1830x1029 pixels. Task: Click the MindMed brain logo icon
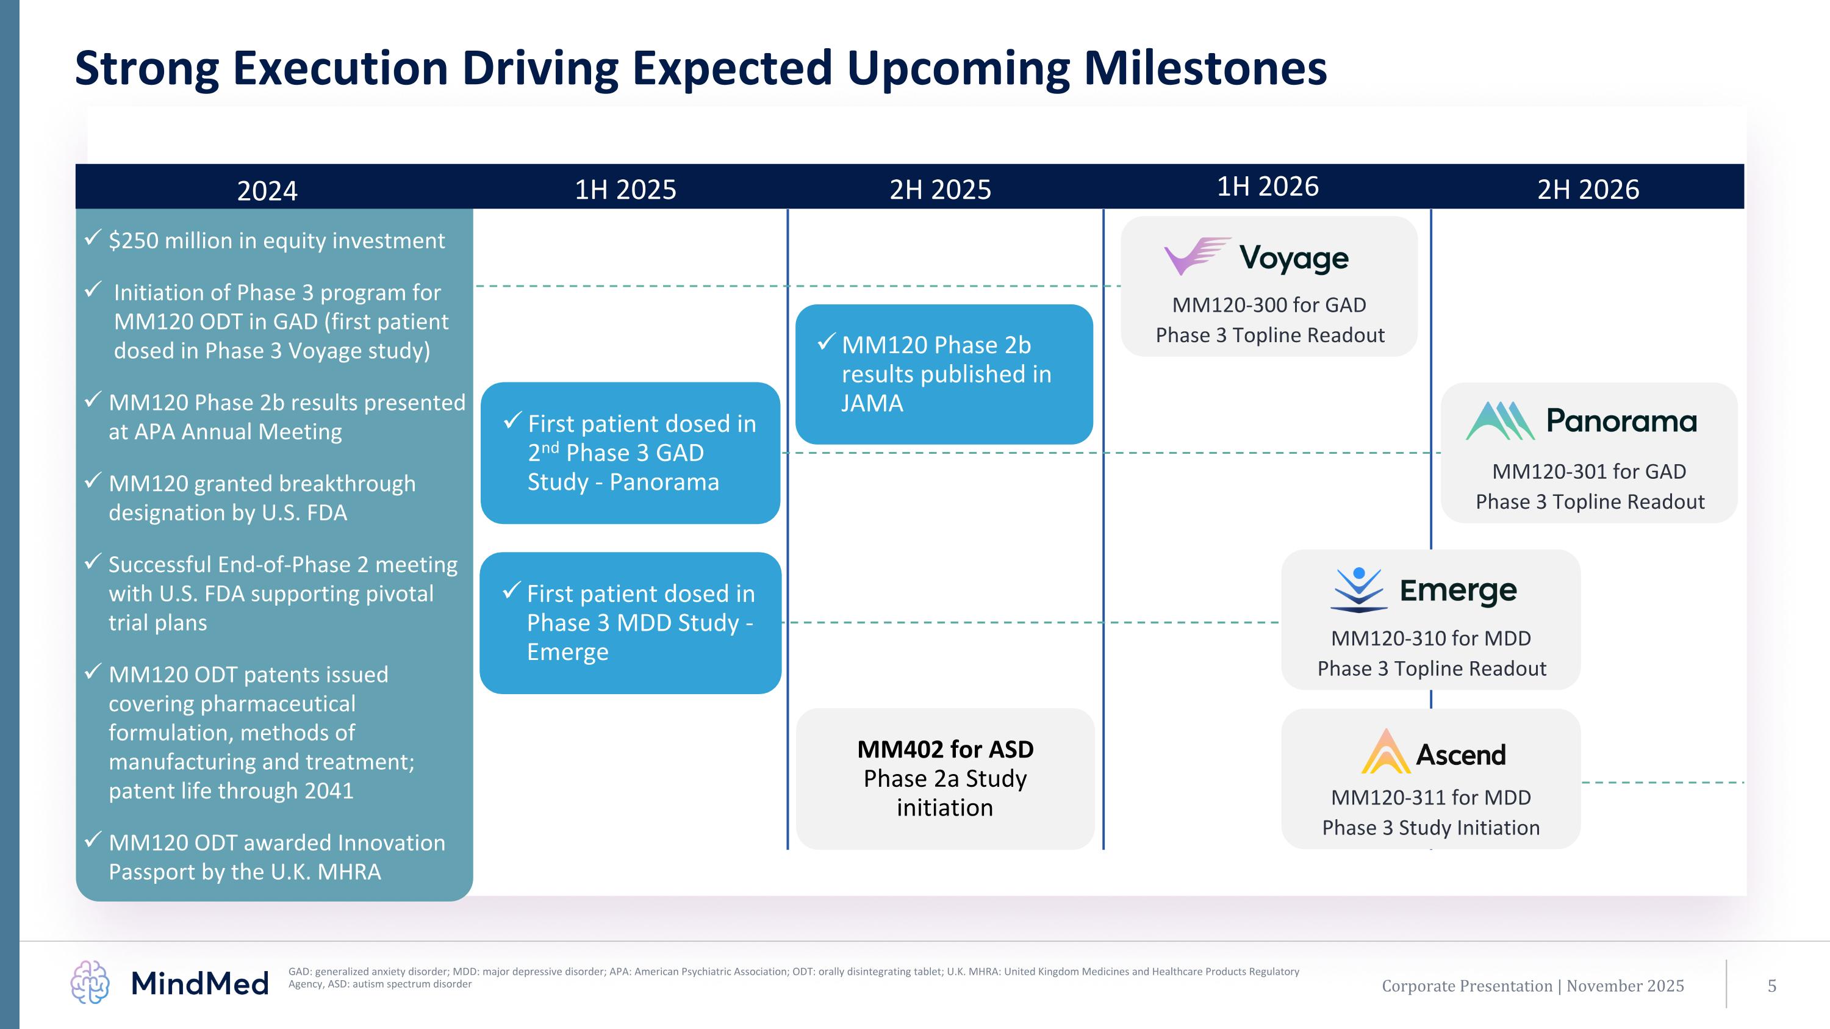click(90, 982)
